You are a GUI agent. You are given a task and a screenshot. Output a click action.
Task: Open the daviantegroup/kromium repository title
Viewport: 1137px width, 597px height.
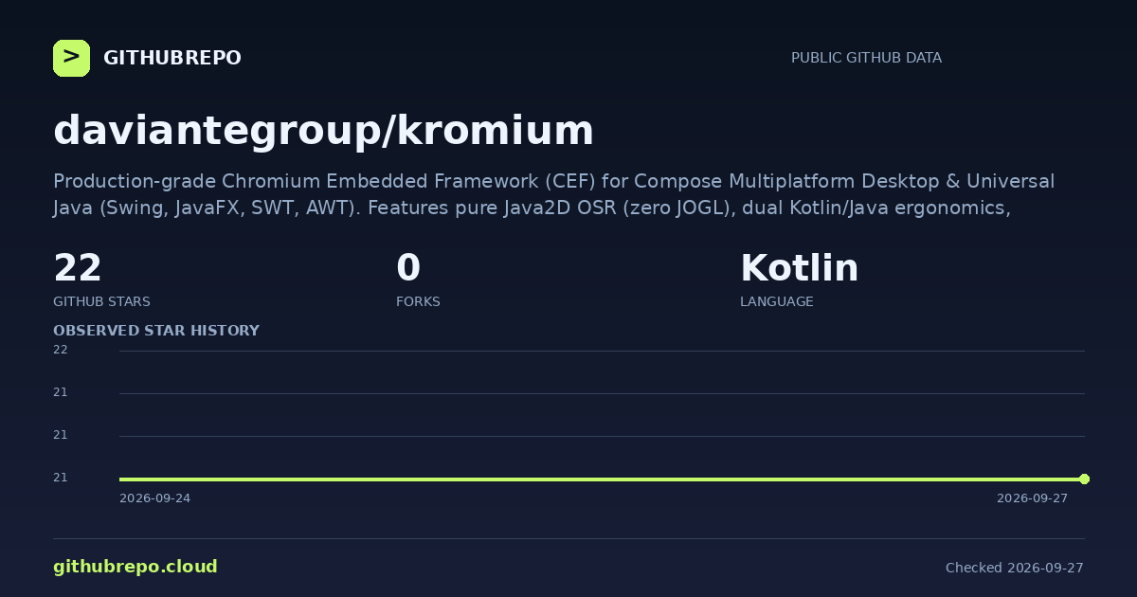[323, 130]
